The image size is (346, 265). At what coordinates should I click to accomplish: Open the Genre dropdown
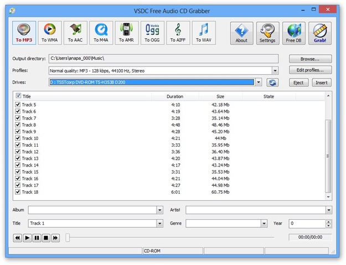click(x=264, y=224)
